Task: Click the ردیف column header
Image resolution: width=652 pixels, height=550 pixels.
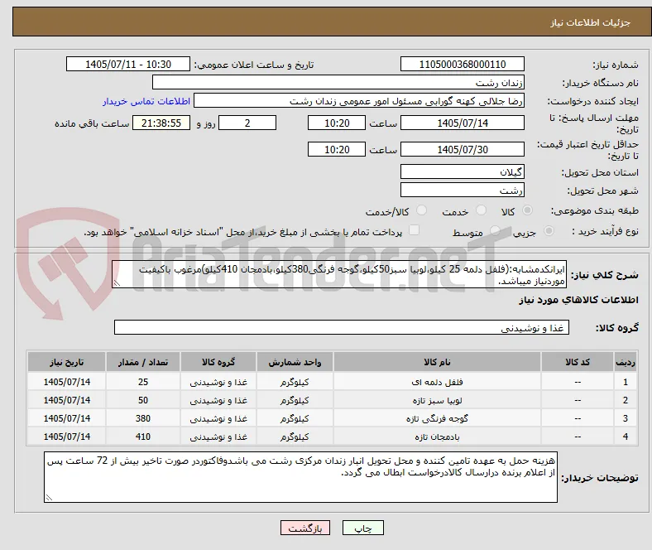Action: pos(626,362)
